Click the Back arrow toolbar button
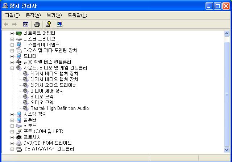The width and height of the screenshot is (232, 162). pyautogui.click(x=6, y=24)
